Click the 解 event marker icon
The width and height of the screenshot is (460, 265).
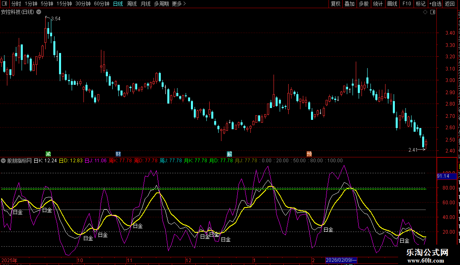pyautogui.click(x=230, y=154)
